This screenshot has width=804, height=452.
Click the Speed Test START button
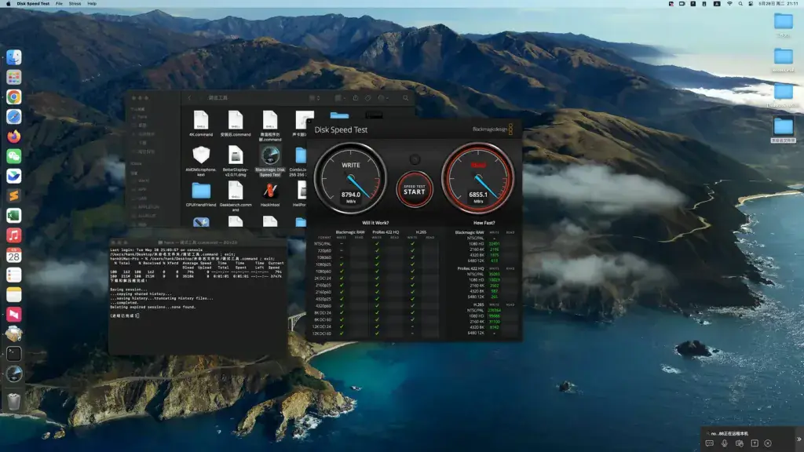point(415,190)
